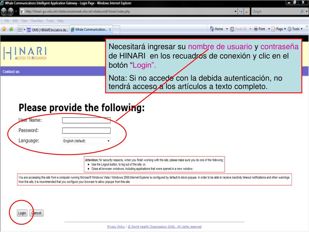Open the Help menu
Viewport: 309px width, 232px height.
(x=60, y=21)
